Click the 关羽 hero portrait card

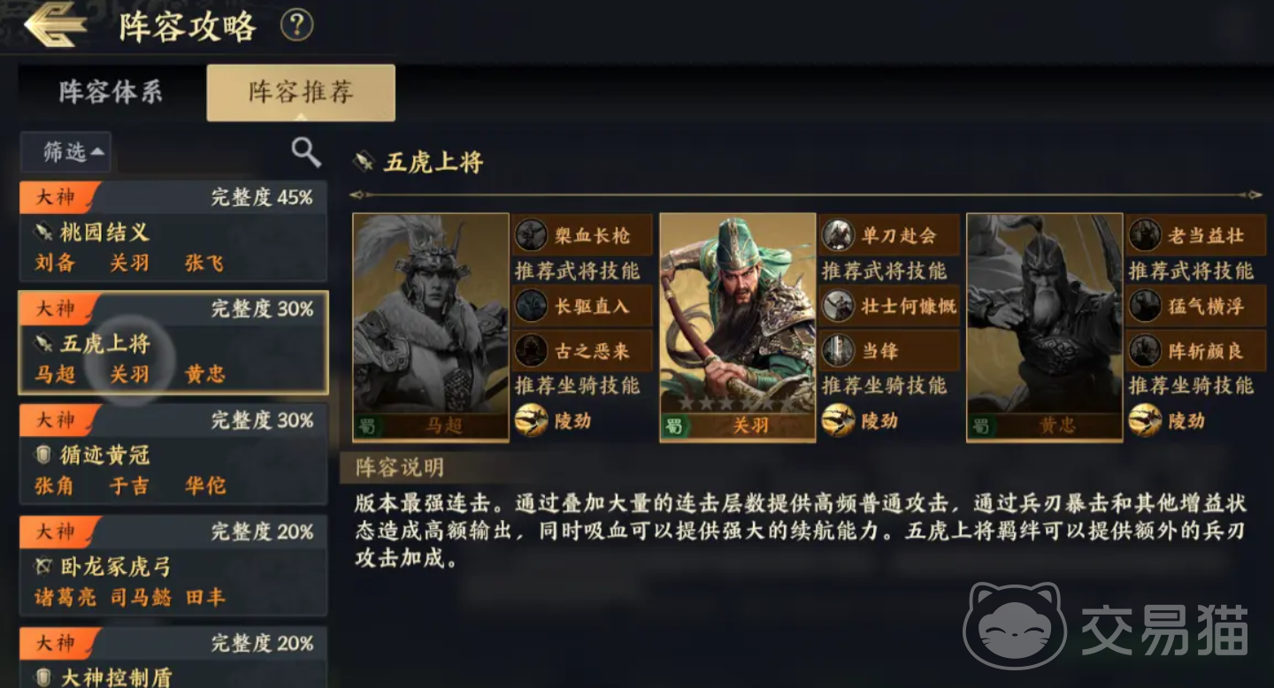point(737,326)
